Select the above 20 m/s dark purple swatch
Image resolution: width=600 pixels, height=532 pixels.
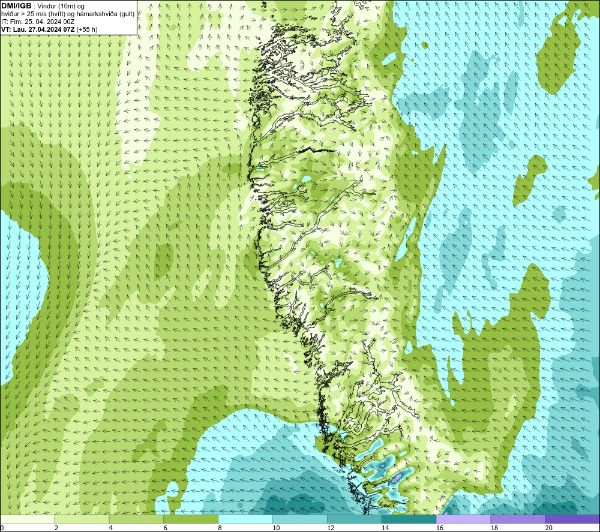(572, 519)
